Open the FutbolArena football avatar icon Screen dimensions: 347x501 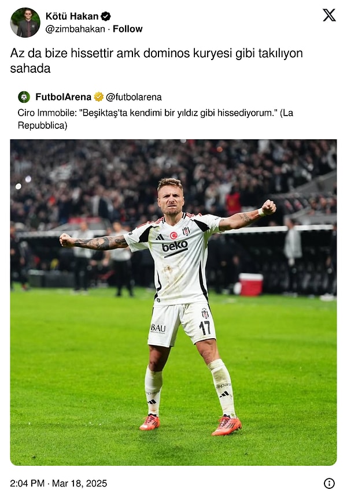pyautogui.click(x=24, y=97)
